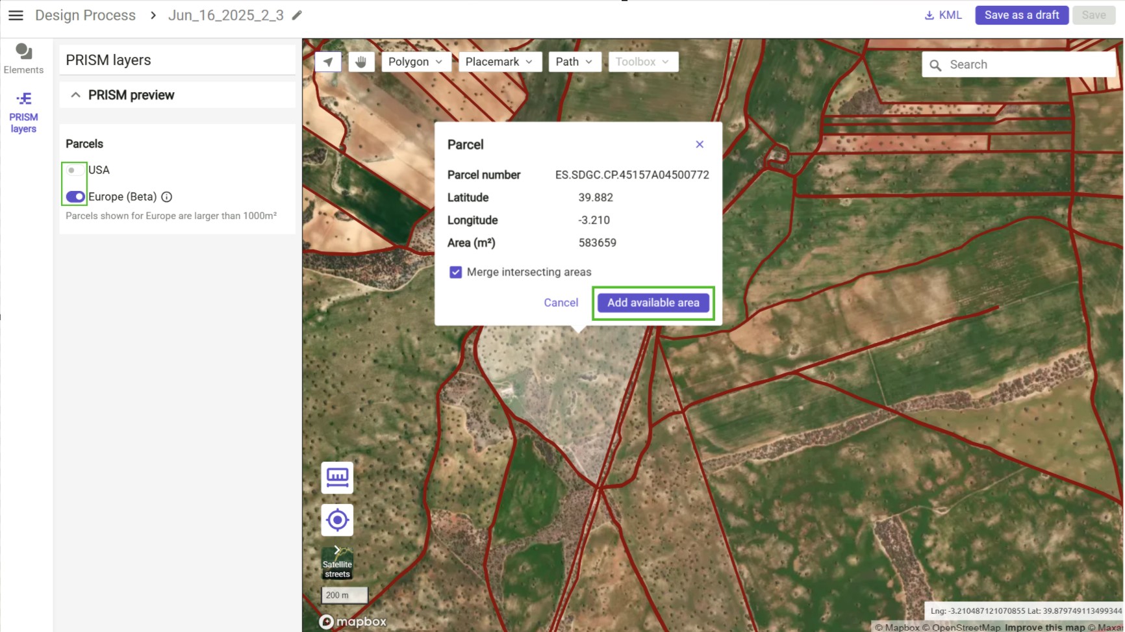Screen dimensions: 1125x632
Task: Click the Lng/Lat coordinates readout
Action: click(x=1026, y=611)
